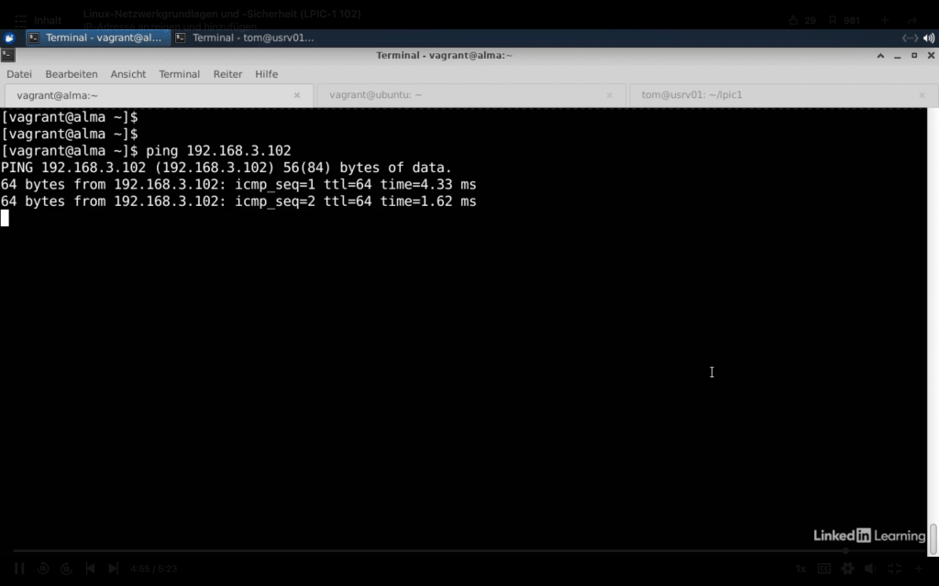Open the video player settings gear
Viewport: 939px width, 586px height.
pos(847,569)
